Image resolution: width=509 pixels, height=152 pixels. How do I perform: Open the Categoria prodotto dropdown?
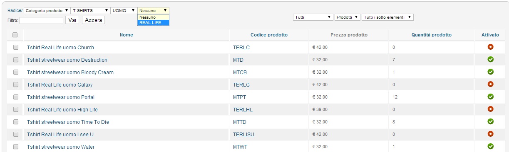(47, 10)
